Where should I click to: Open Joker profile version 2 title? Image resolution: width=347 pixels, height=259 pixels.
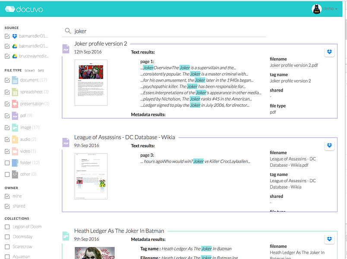[x=101, y=44]
